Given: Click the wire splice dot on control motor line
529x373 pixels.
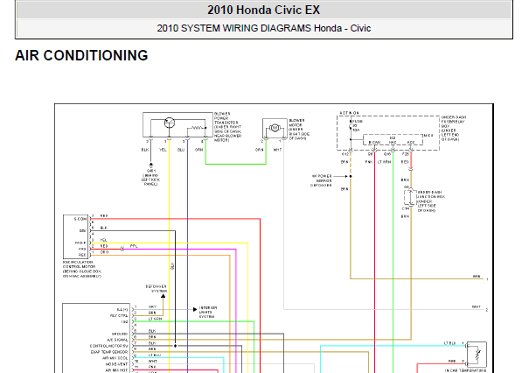Looking at the screenshot, I should pyautogui.click(x=175, y=346).
